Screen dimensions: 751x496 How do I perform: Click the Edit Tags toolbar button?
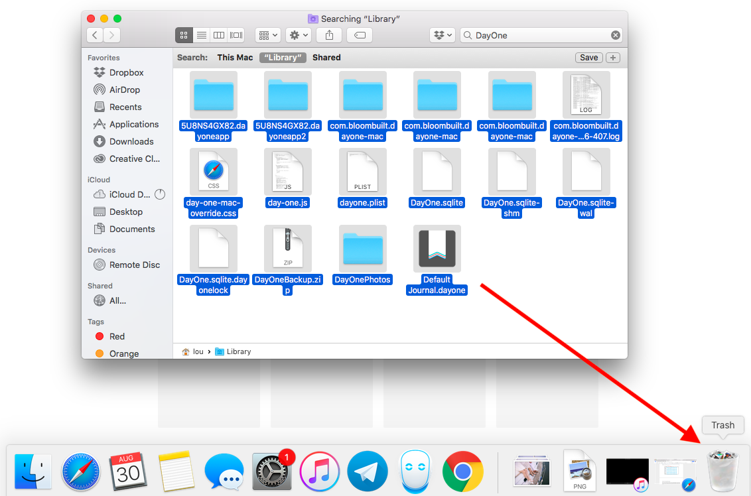(x=360, y=35)
